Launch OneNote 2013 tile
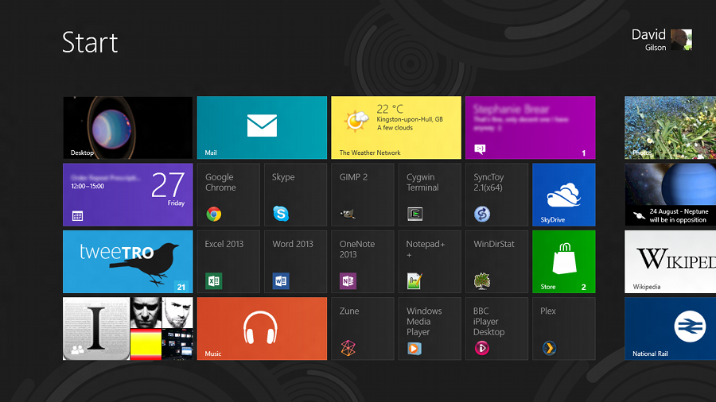This screenshot has width=716, height=402. [x=363, y=261]
